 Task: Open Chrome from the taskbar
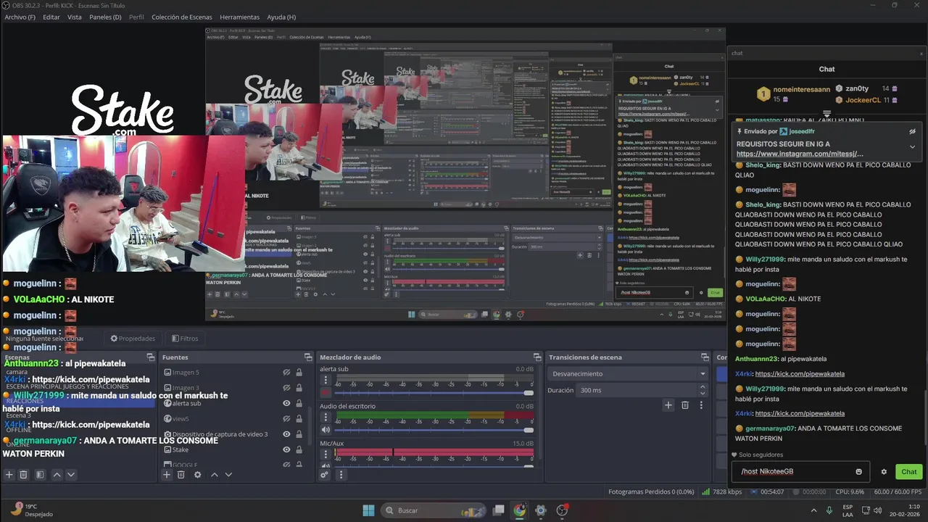[x=520, y=510]
